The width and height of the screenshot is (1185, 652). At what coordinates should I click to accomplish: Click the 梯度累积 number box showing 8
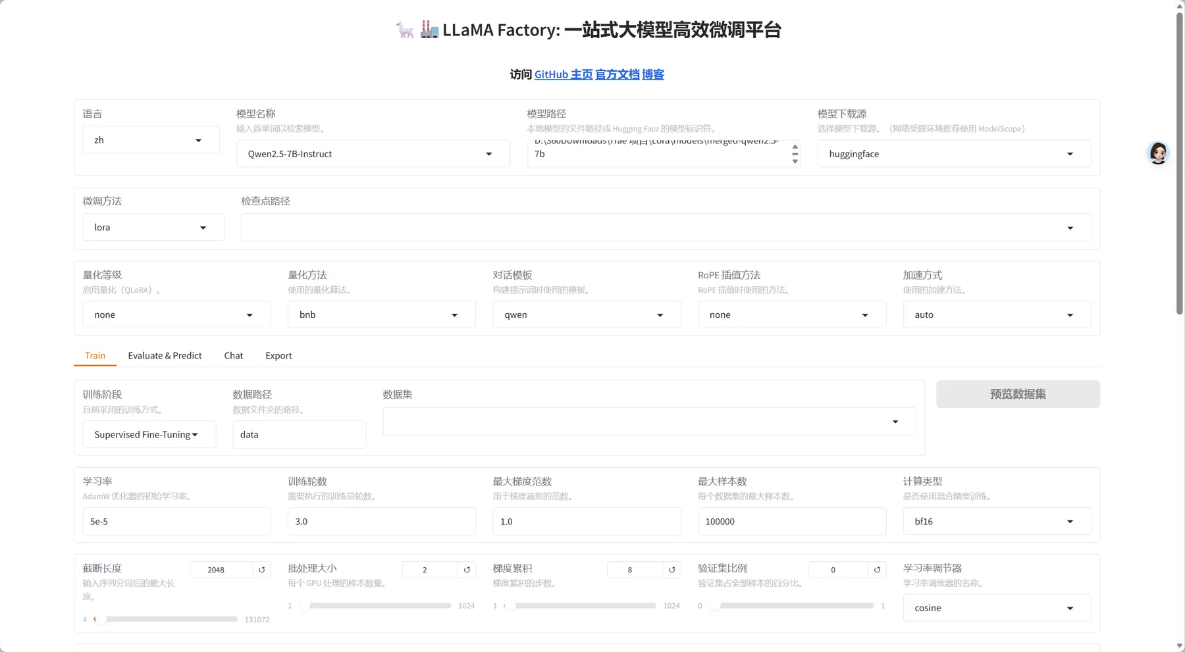click(x=635, y=570)
